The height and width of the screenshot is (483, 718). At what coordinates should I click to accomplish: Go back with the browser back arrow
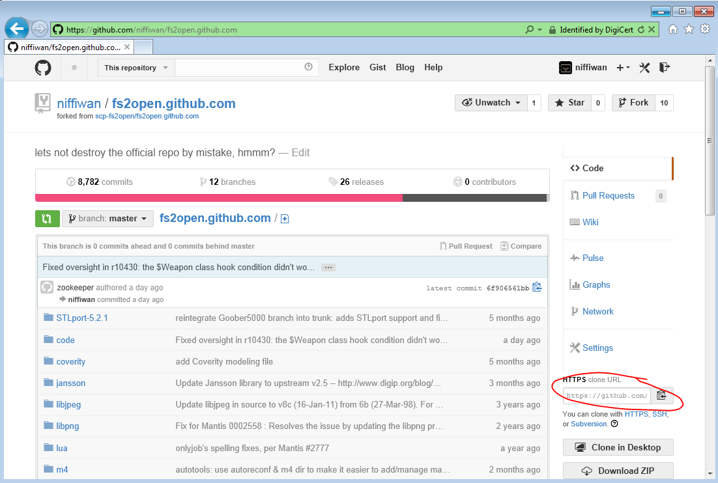(x=17, y=29)
